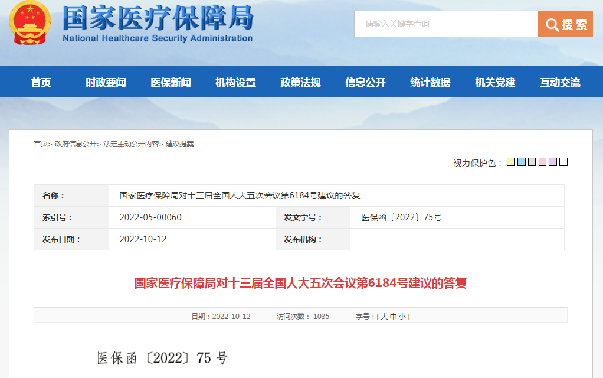
Task: Click the table publish date 2022-10-12
Action: (143, 239)
